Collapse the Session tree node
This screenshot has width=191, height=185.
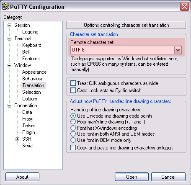point(9,26)
